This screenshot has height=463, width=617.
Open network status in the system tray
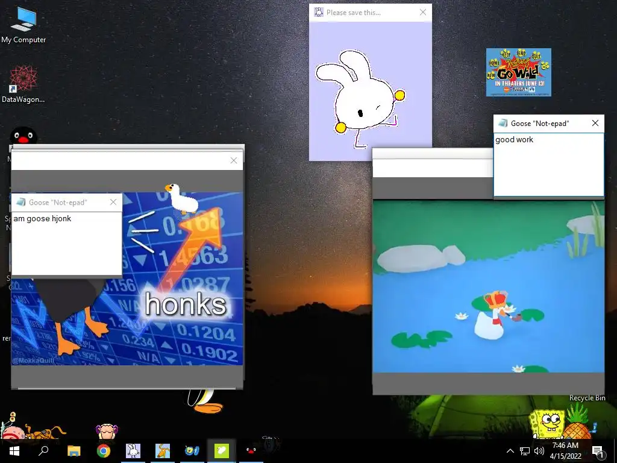(x=525, y=451)
